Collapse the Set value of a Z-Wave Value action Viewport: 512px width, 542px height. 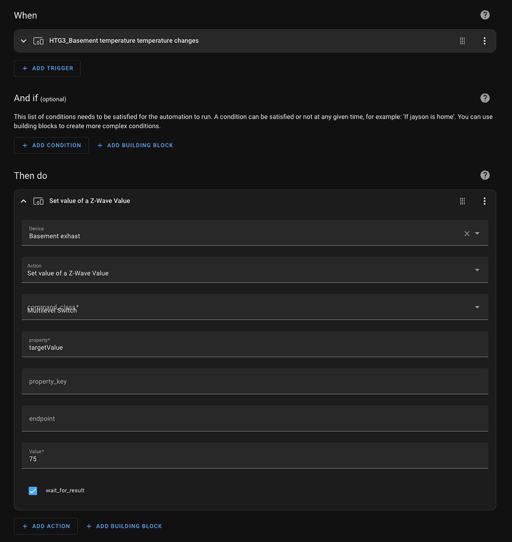(x=23, y=201)
